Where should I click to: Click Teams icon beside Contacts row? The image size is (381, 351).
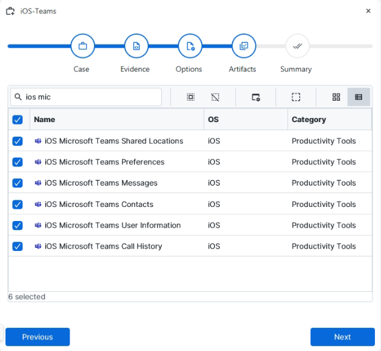point(38,204)
